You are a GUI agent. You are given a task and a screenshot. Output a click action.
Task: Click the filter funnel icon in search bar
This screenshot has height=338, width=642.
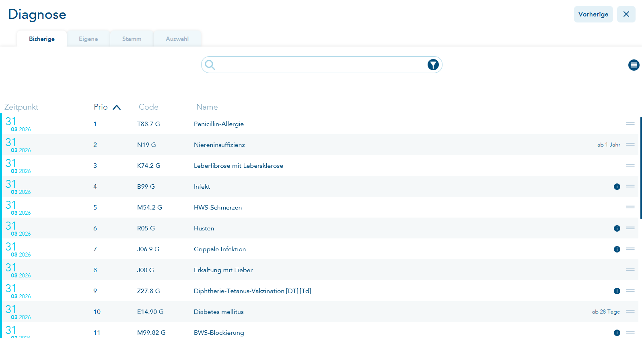[433, 65]
